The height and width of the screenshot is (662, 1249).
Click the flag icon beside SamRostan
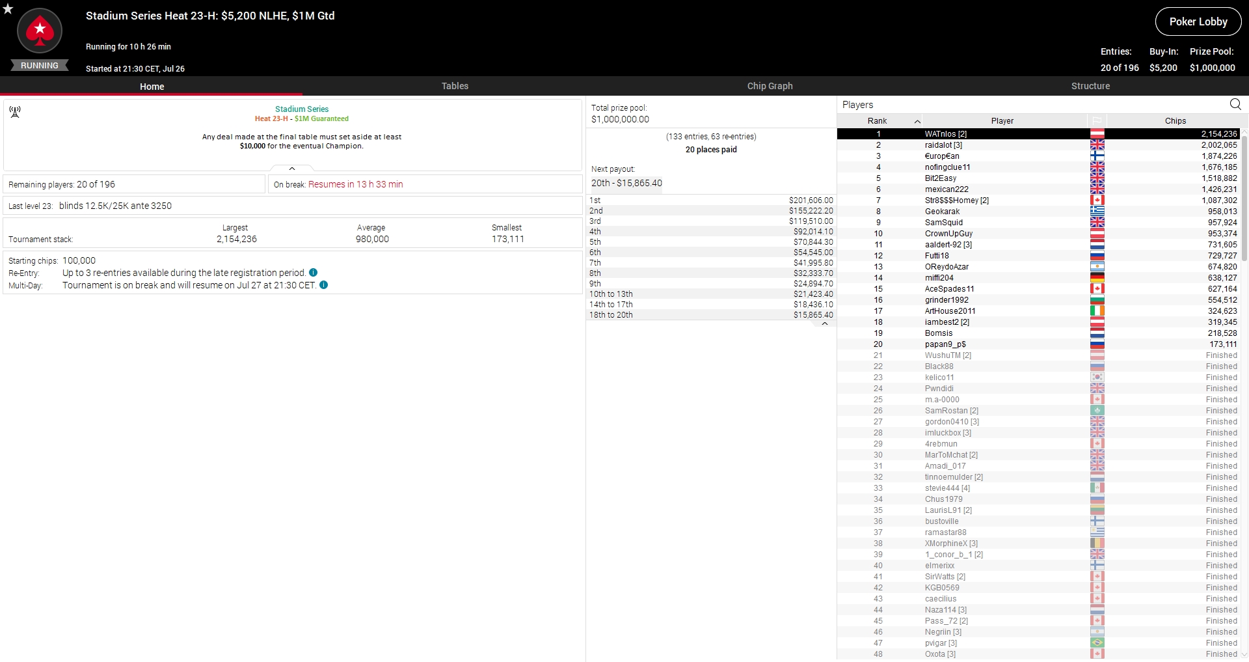tap(1097, 411)
